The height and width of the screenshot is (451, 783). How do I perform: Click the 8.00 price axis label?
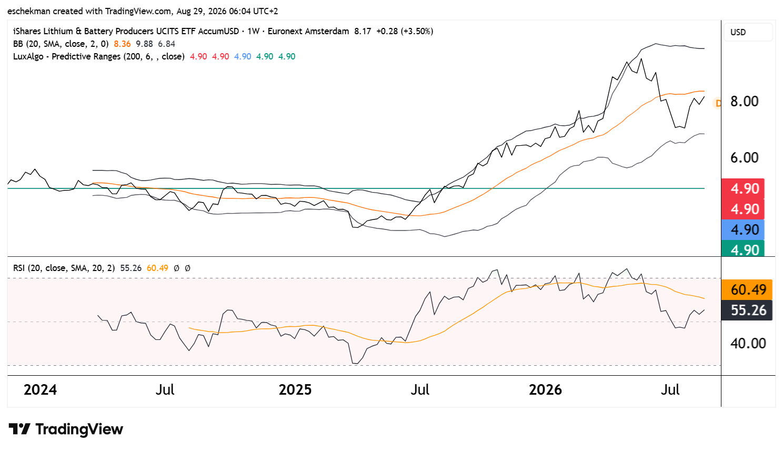[745, 102]
